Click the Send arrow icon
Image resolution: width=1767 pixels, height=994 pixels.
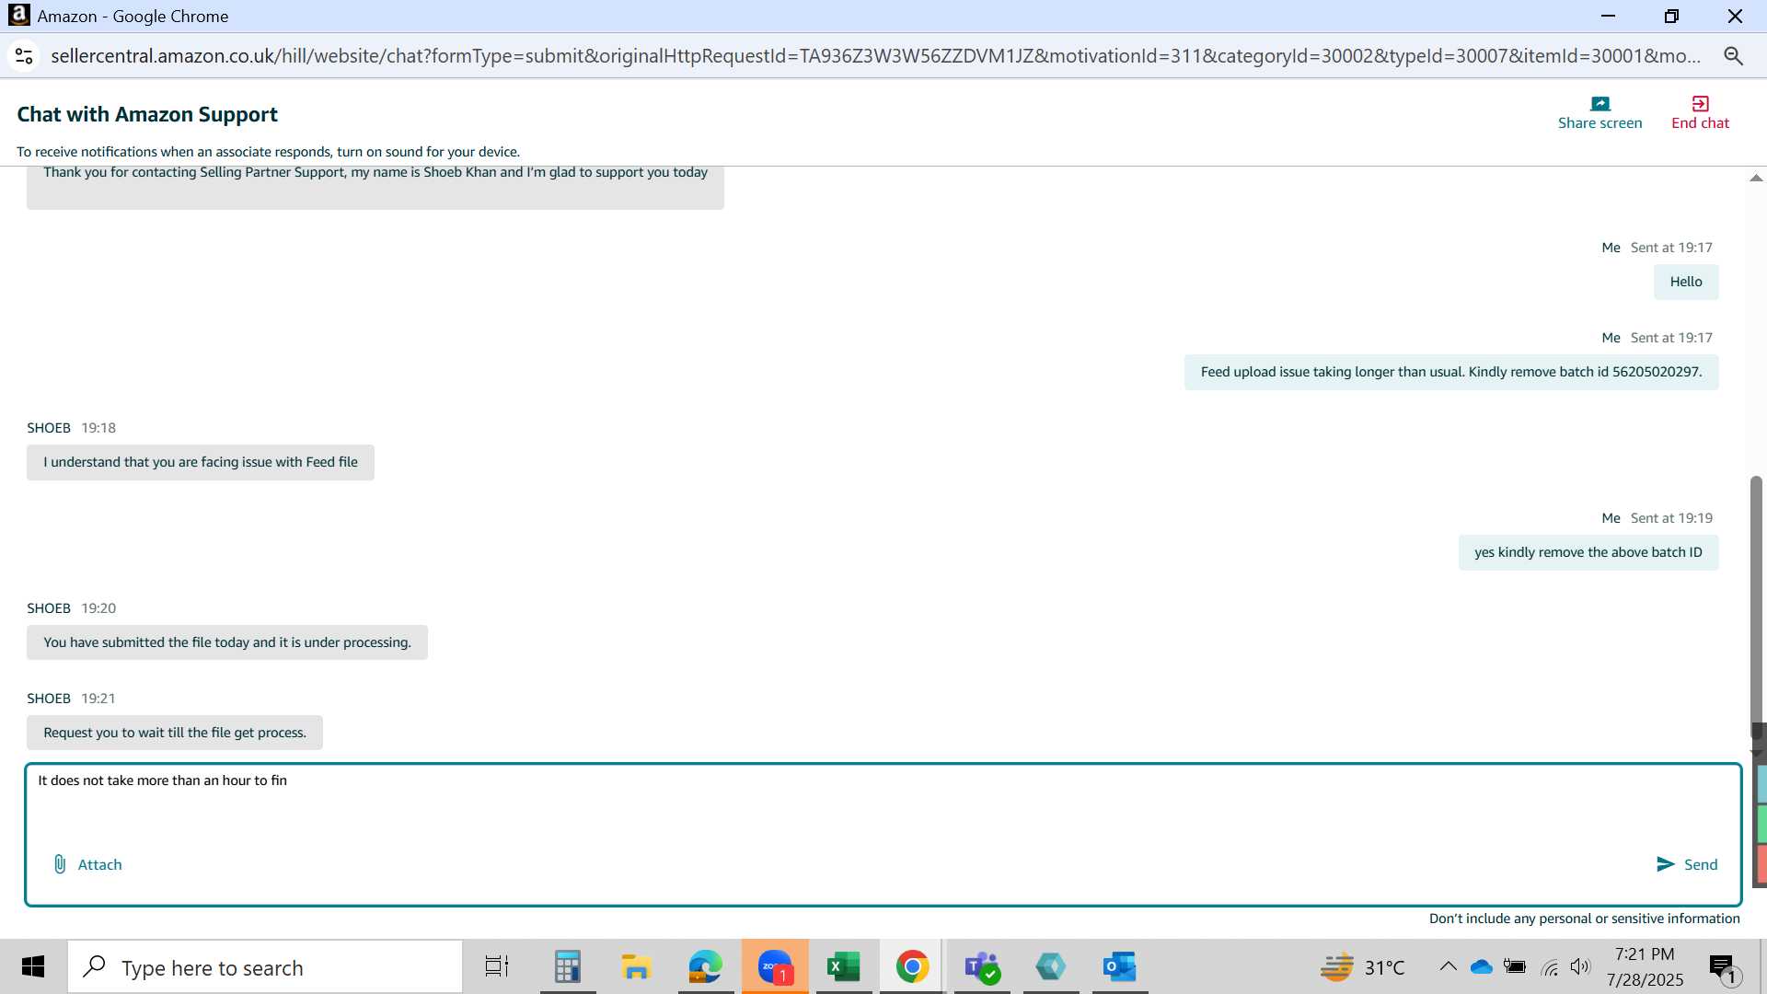point(1665,864)
